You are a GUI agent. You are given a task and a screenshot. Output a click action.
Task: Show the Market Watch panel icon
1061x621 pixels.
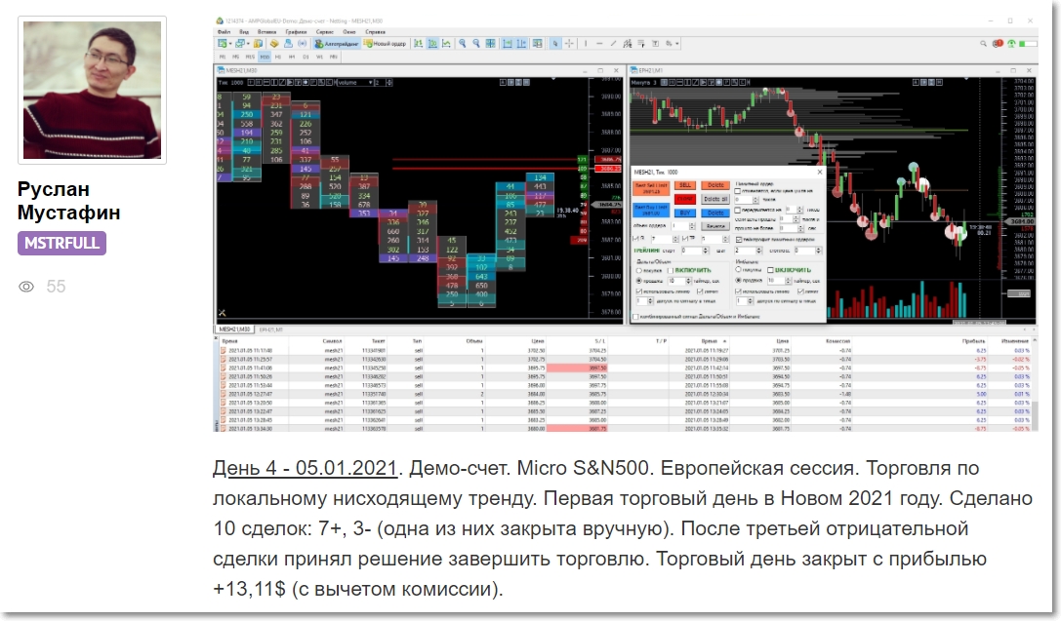(259, 43)
